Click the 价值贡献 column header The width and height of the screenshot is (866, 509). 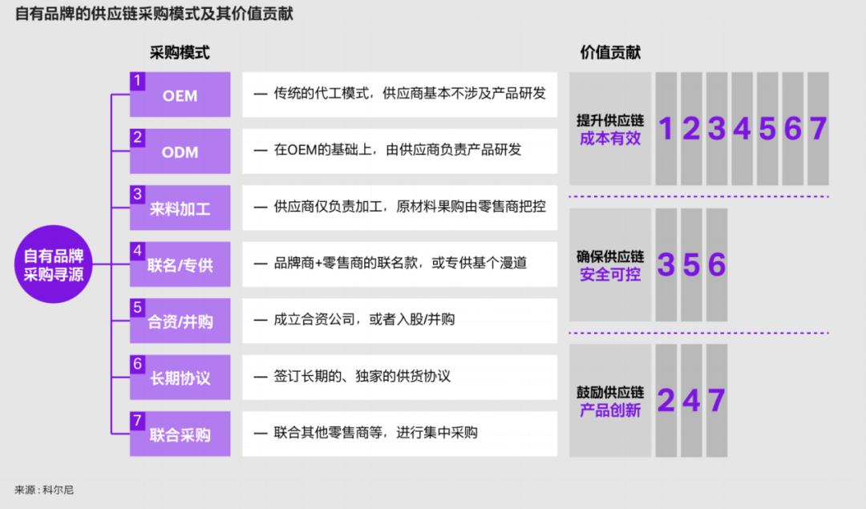[x=610, y=53]
